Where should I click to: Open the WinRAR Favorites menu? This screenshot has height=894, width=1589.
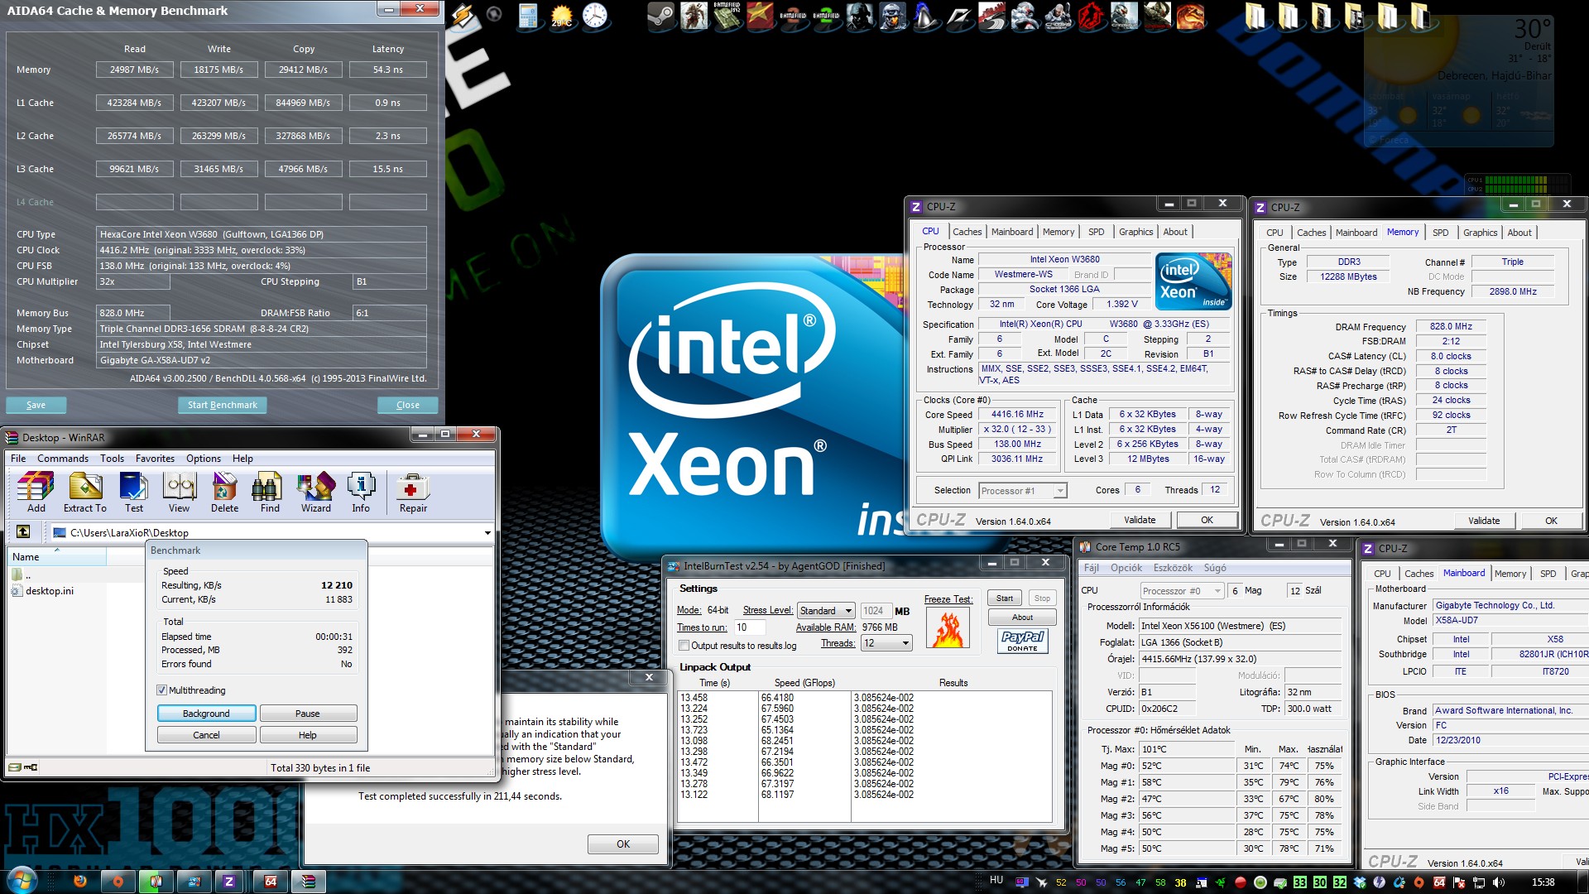click(x=155, y=459)
